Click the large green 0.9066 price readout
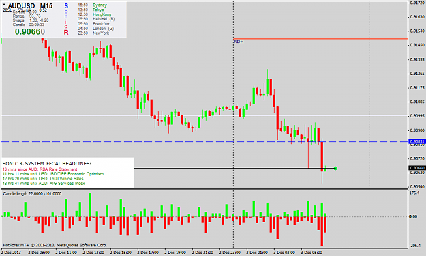This screenshot has height=256, width=426. (29, 32)
